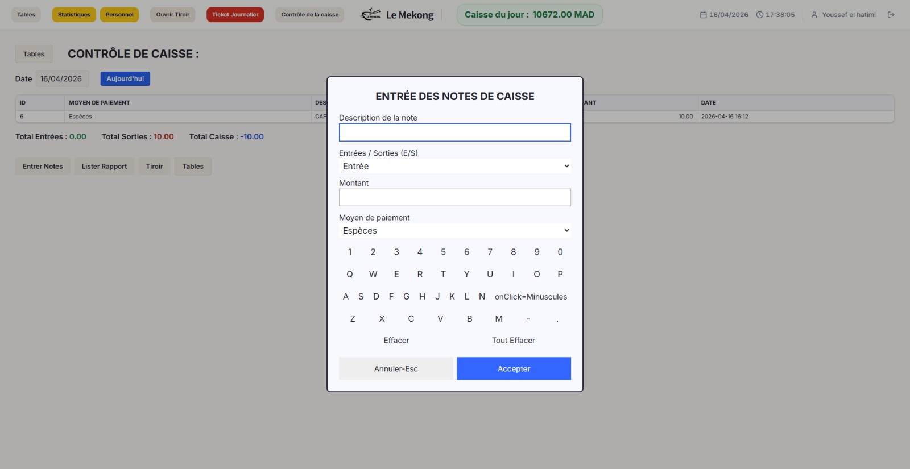Click the Aujourd'hui date button
This screenshot has height=469, width=910.
click(x=125, y=78)
